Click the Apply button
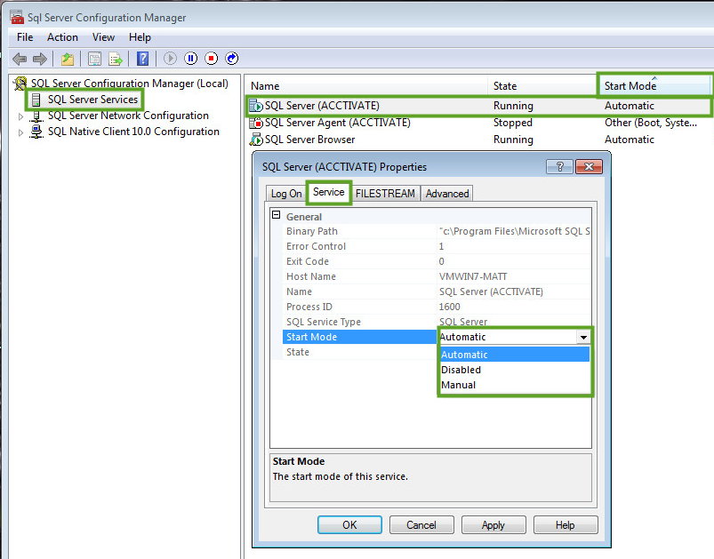This screenshot has height=559, width=714. click(493, 525)
